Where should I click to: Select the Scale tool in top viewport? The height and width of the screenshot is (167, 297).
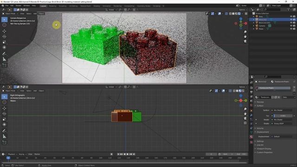pyautogui.click(x=4, y=42)
